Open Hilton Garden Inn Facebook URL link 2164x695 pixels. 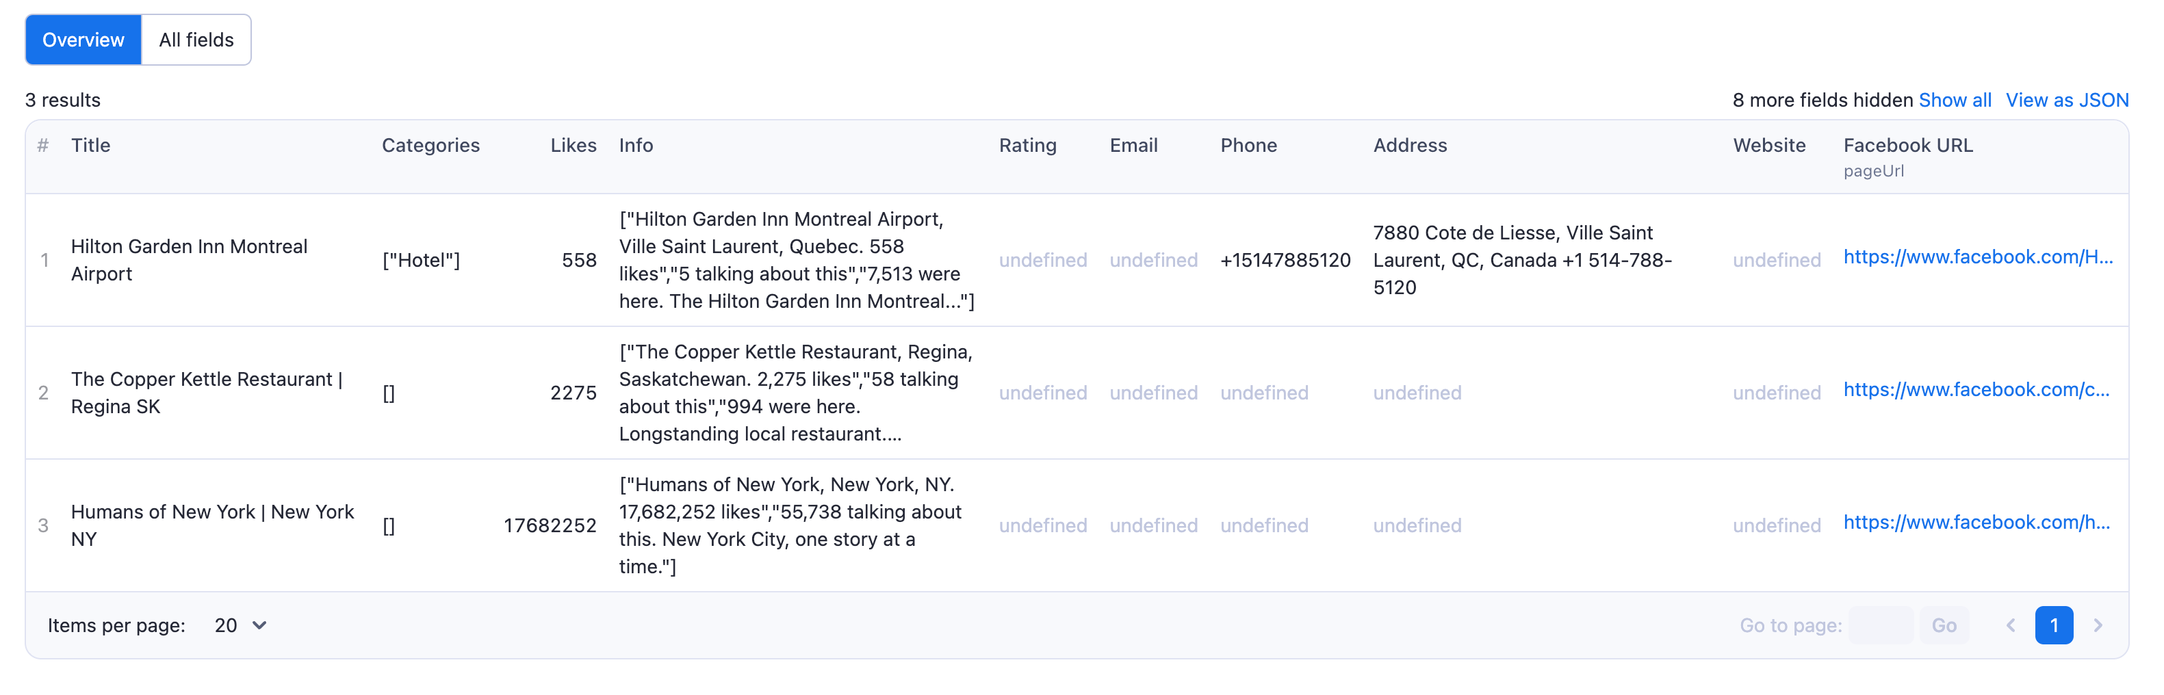pyautogui.click(x=1977, y=257)
